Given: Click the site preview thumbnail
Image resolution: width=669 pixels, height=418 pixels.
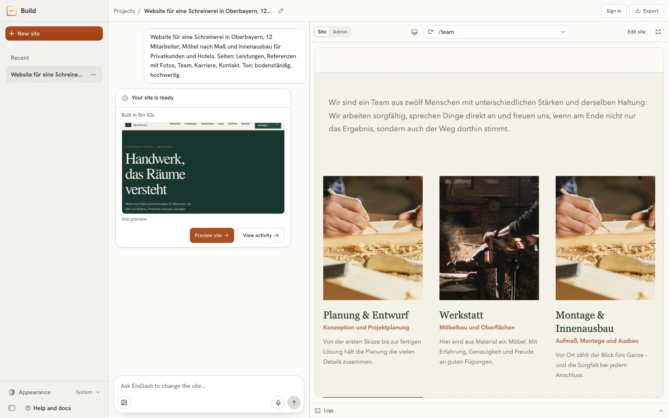Looking at the screenshot, I should click(x=203, y=168).
